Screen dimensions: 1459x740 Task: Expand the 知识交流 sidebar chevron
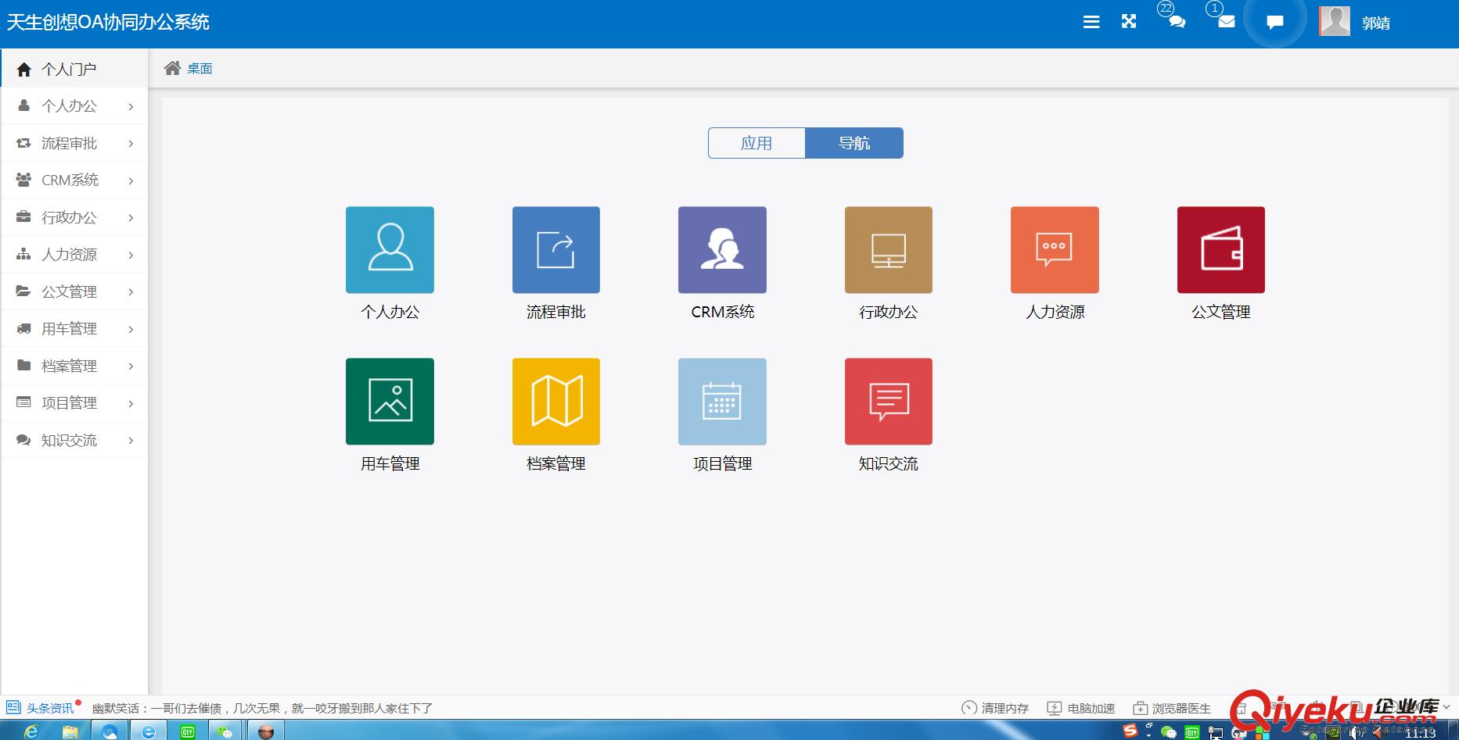[x=131, y=441]
